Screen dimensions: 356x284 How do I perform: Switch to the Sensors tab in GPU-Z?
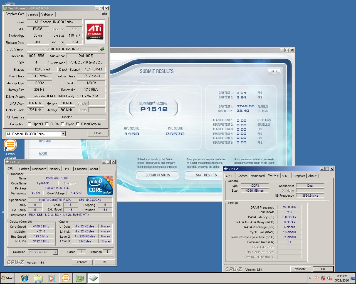tap(33, 14)
